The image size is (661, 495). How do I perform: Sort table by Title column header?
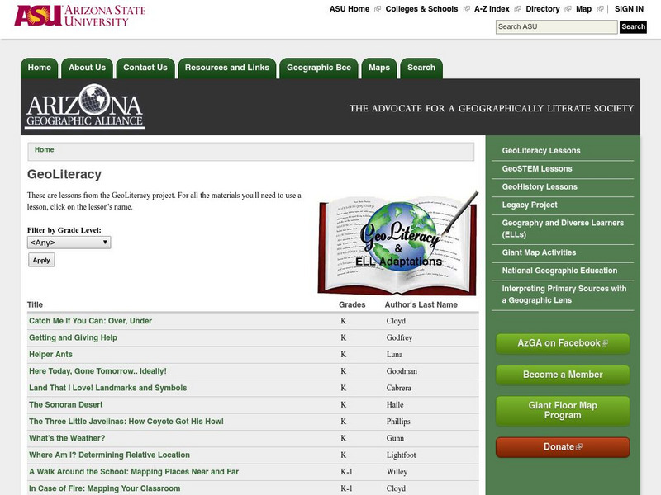point(35,304)
